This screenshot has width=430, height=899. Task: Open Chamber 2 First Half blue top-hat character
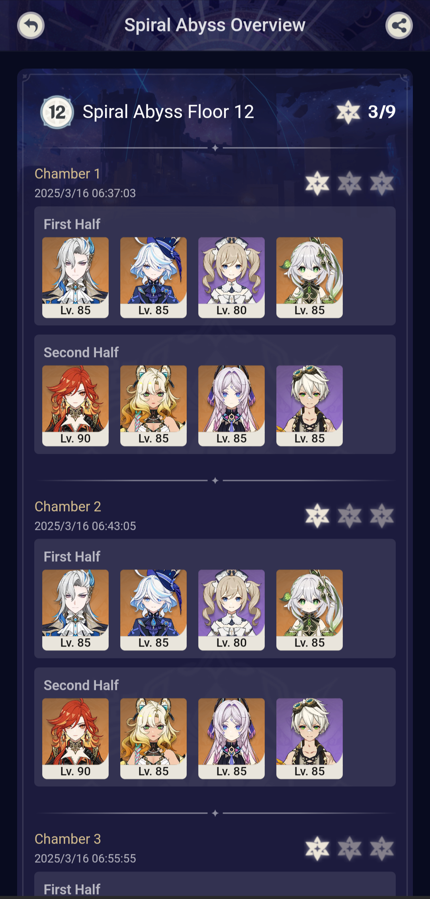(x=153, y=610)
